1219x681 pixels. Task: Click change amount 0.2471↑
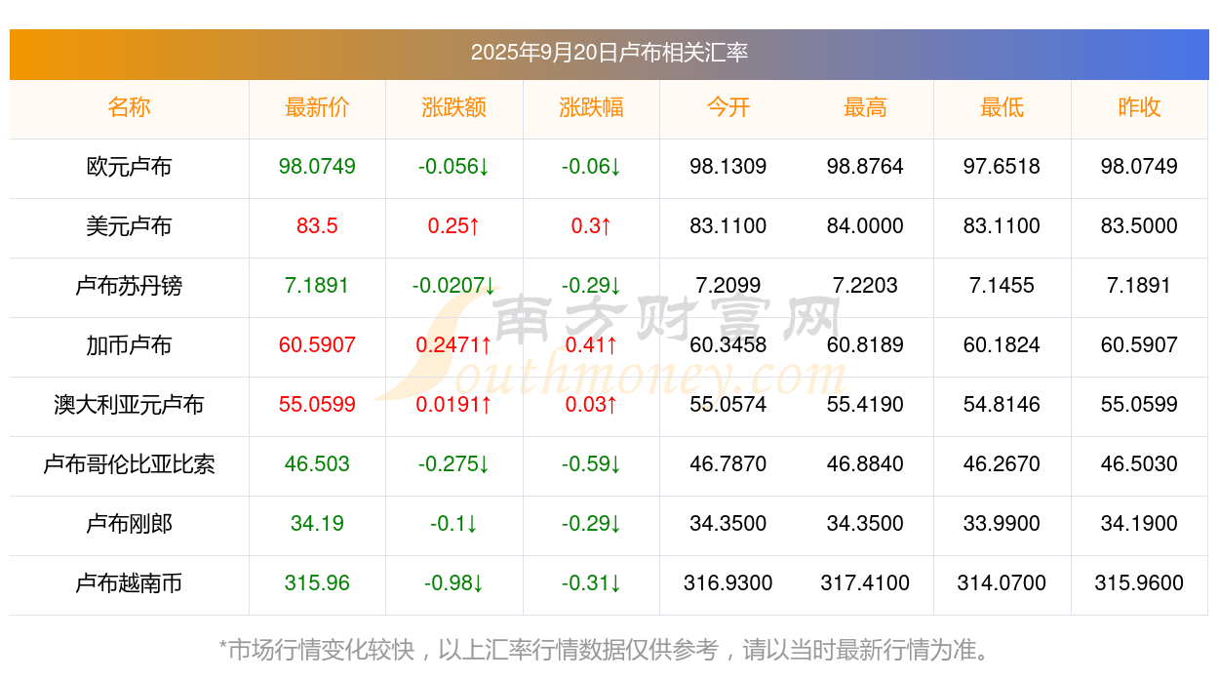[454, 345]
